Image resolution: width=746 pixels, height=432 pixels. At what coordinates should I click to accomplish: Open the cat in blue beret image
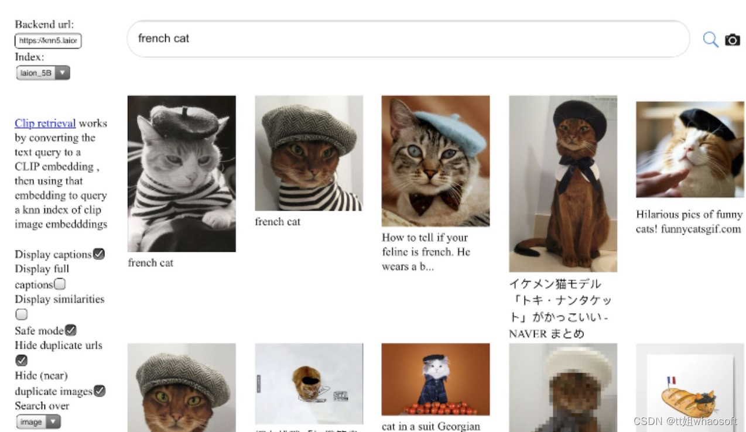coord(435,161)
